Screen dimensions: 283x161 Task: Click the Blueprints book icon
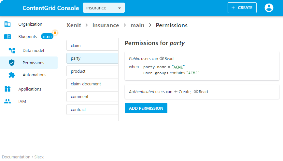tap(7, 37)
